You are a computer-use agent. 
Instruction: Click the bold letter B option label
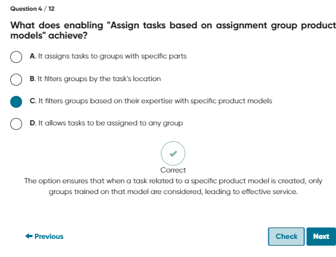coord(32,79)
